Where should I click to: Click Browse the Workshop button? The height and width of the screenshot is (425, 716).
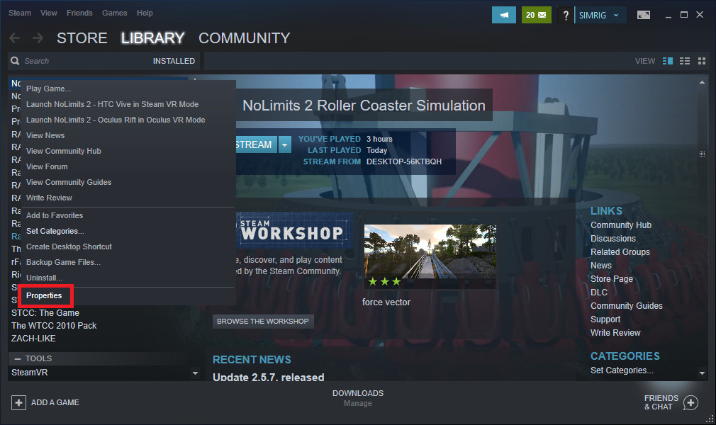pyautogui.click(x=262, y=322)
